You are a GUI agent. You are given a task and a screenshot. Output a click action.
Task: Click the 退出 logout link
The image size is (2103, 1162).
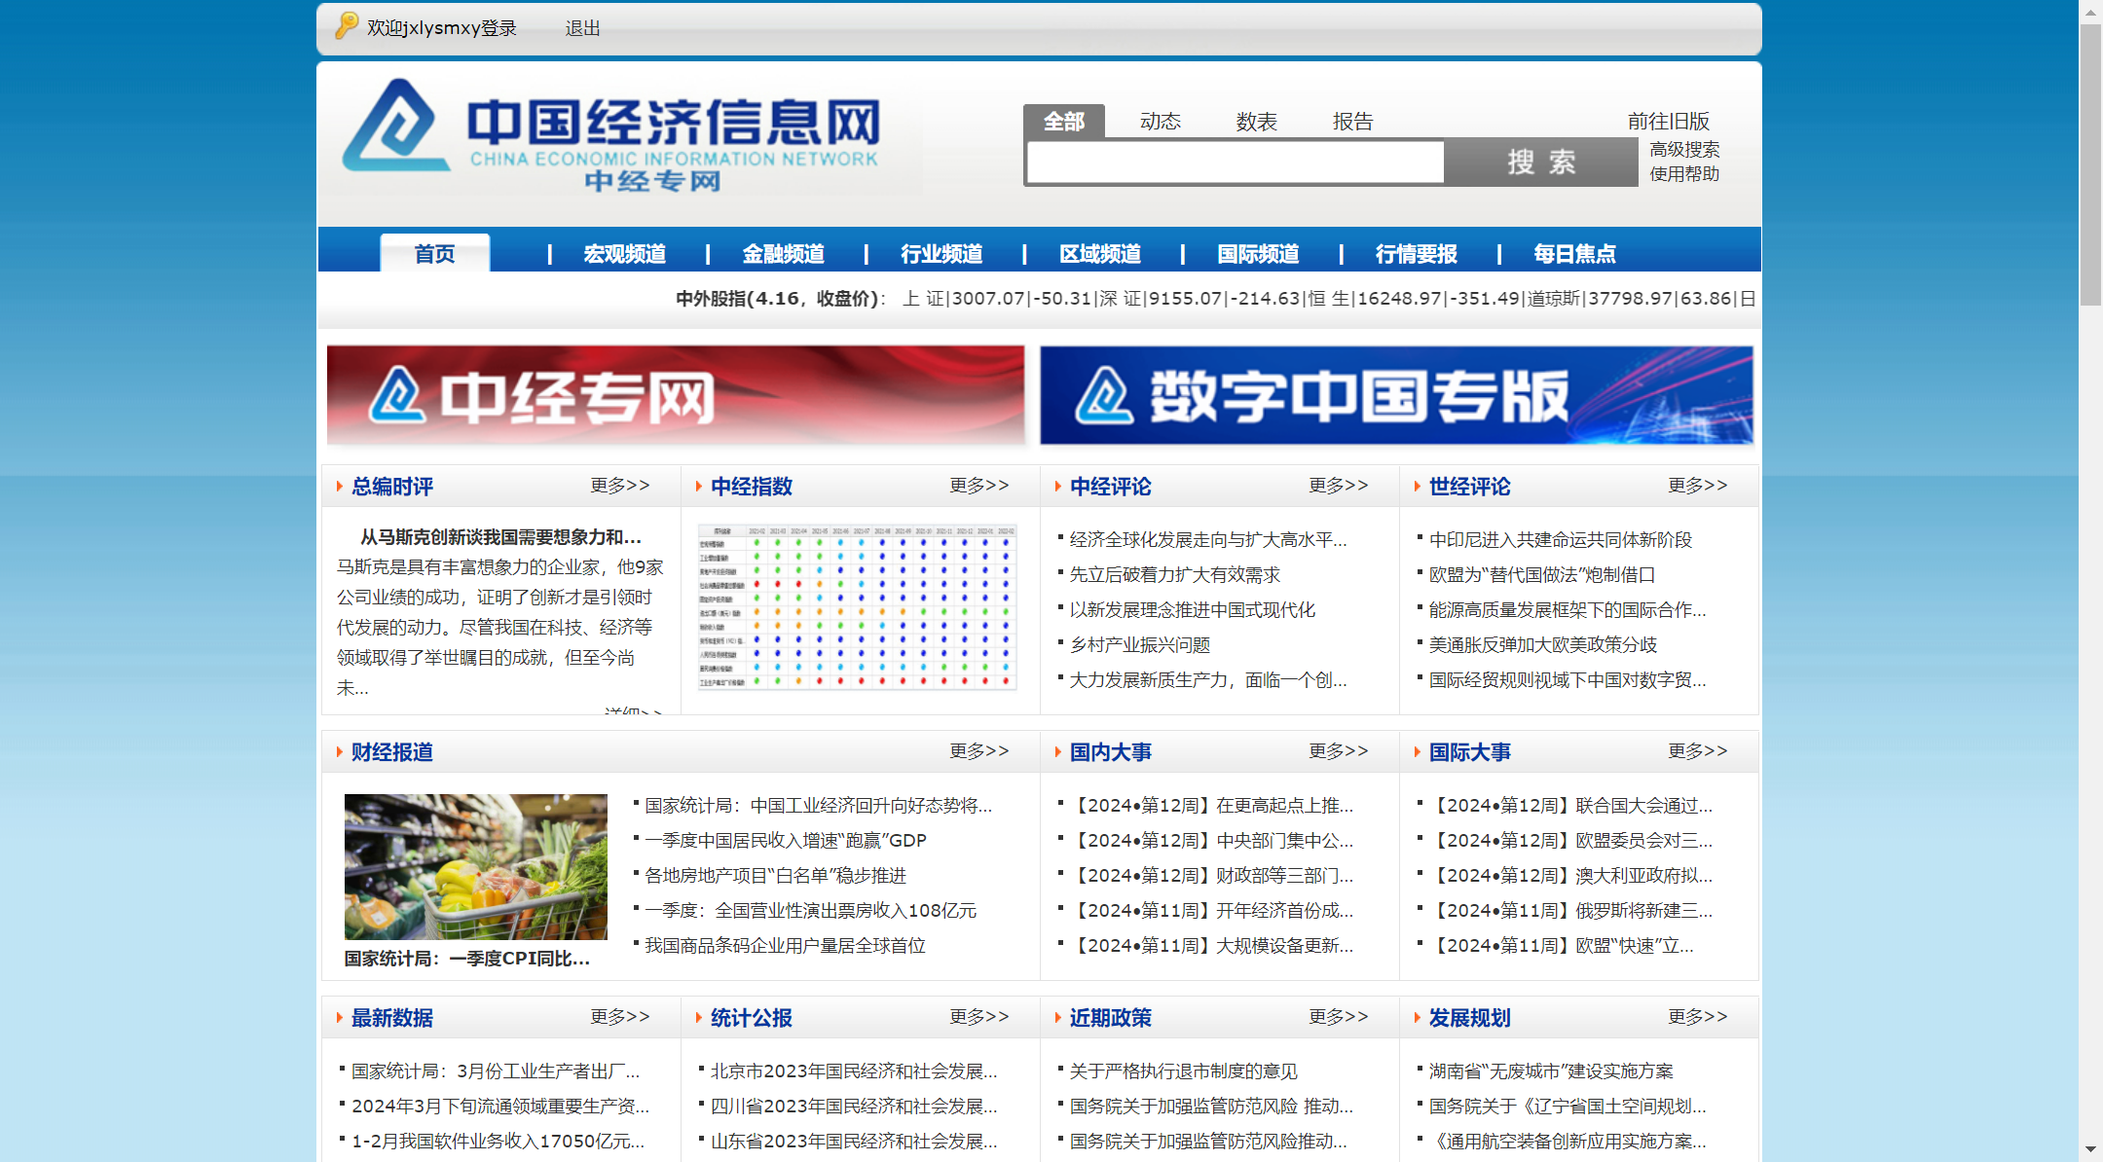(582, 28)
